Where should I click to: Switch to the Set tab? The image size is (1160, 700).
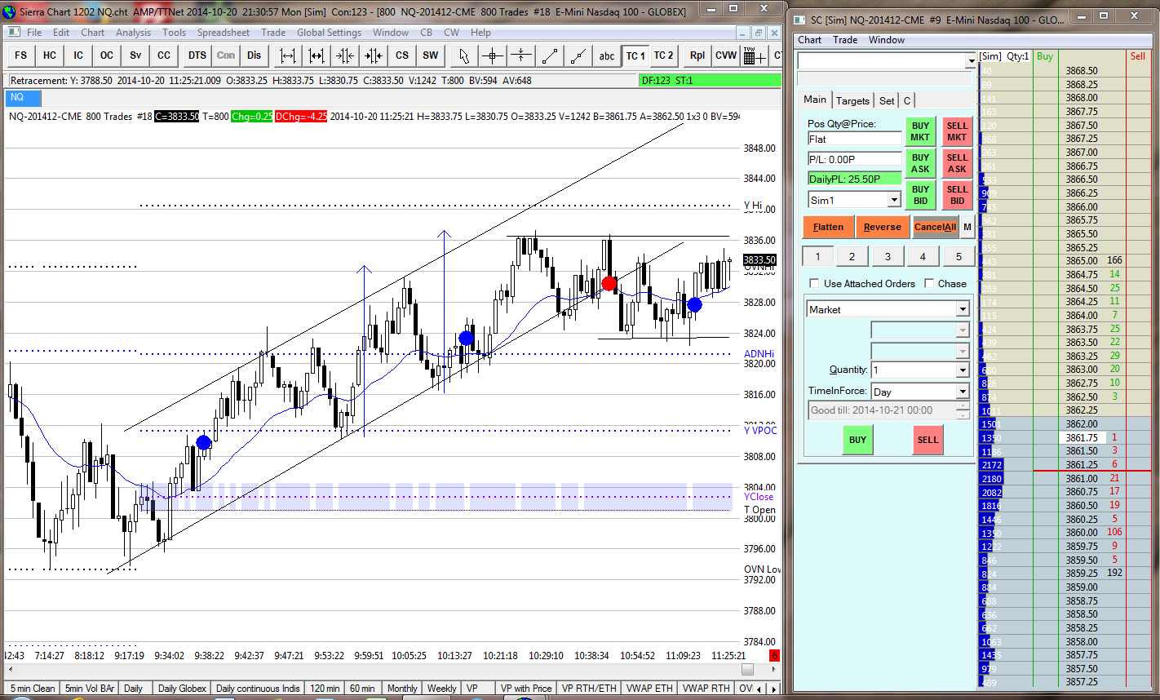point(887,100)
